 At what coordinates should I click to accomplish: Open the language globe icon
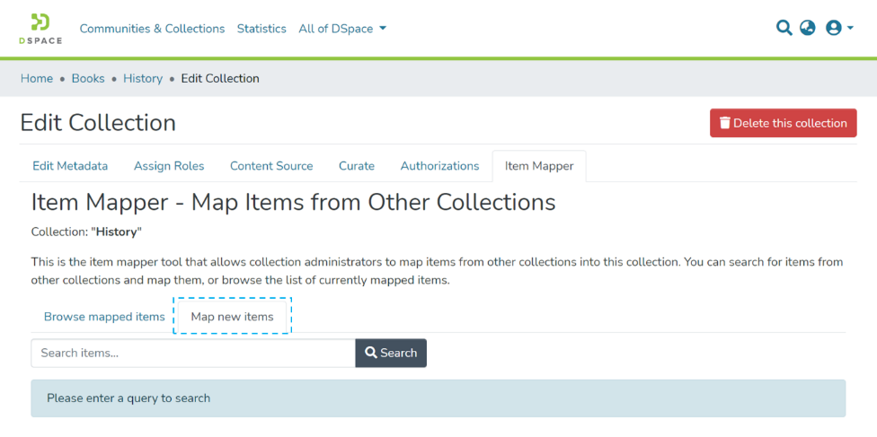click(808, 28)
